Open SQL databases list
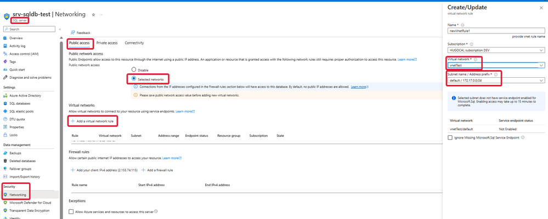The height and width of the screenshot is (219, 548). [20, 103]
